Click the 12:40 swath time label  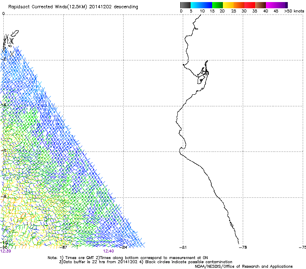(108, 251)
